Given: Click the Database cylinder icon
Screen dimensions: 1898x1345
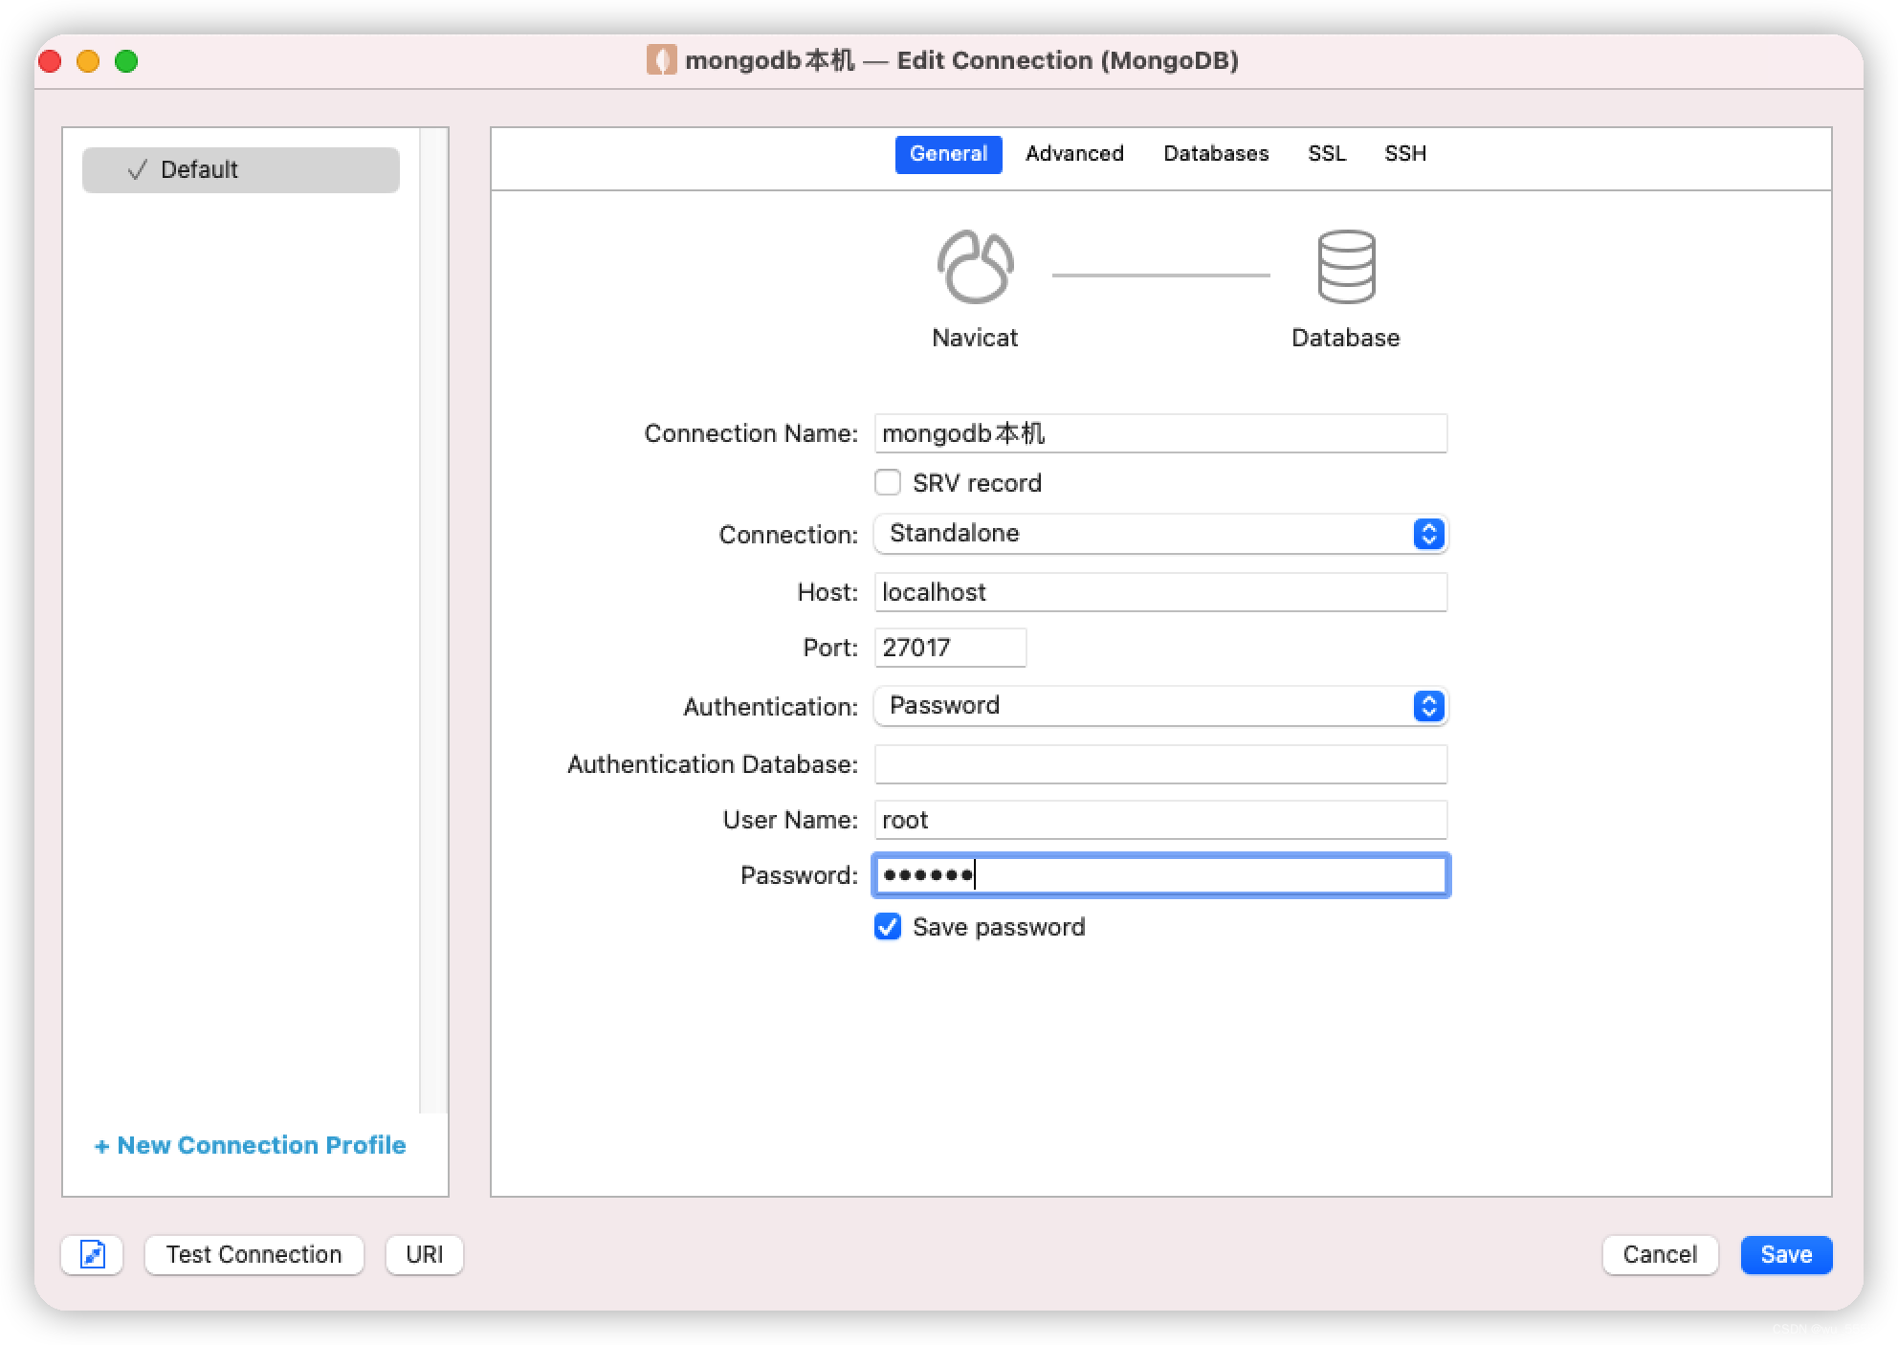Looking at the screenshot, I should (1346, 267).
